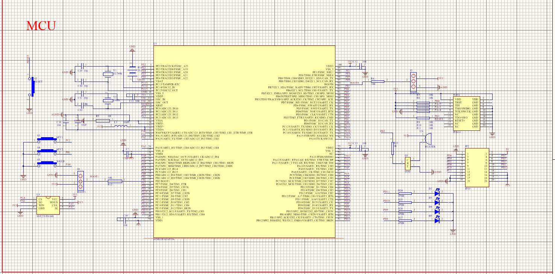Select the 470R resistor R24
The width and height of the screenshot is (555, 274).
point(404,193)
